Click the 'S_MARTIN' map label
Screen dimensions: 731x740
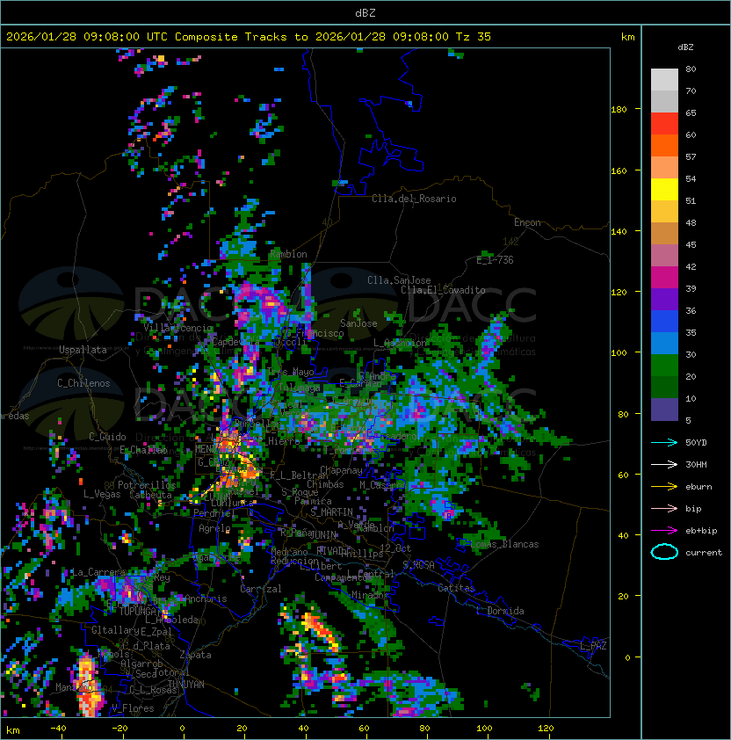pyautogui.click(x=332, y=512)
